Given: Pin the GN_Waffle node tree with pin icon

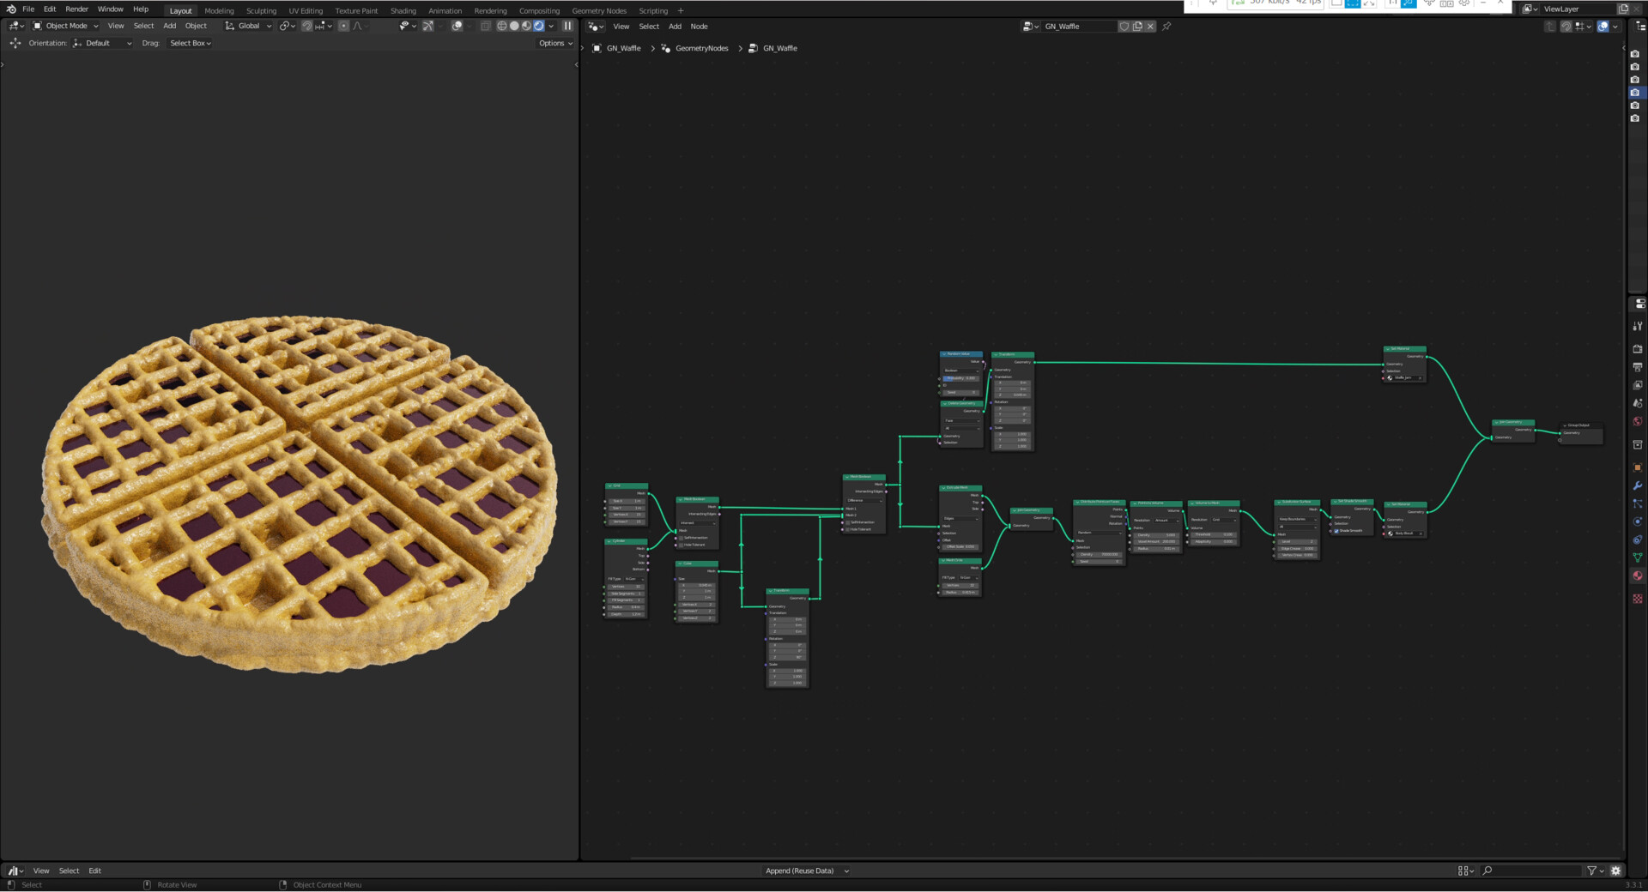Looking at the screenshot, I should [1166, 27].
